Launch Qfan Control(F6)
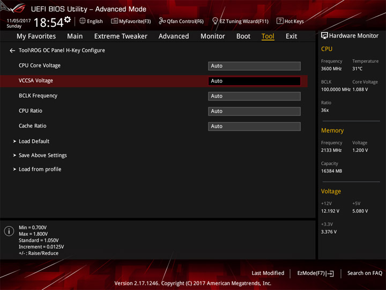Viewport: 386px width, 290px height. click(x=185, y=21)
